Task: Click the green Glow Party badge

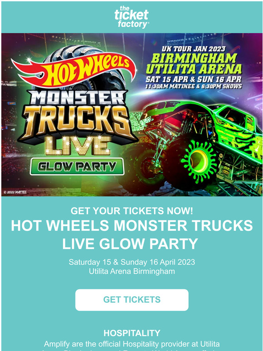Action: 77,166
